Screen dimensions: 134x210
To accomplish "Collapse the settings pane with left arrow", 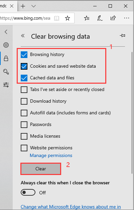I will 6,32.
